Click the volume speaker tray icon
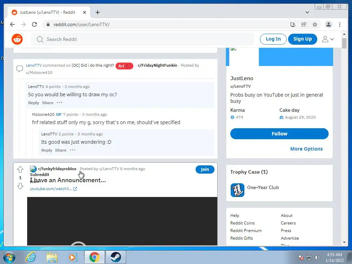This screenshot has height=264, width=352. [317, 257]
